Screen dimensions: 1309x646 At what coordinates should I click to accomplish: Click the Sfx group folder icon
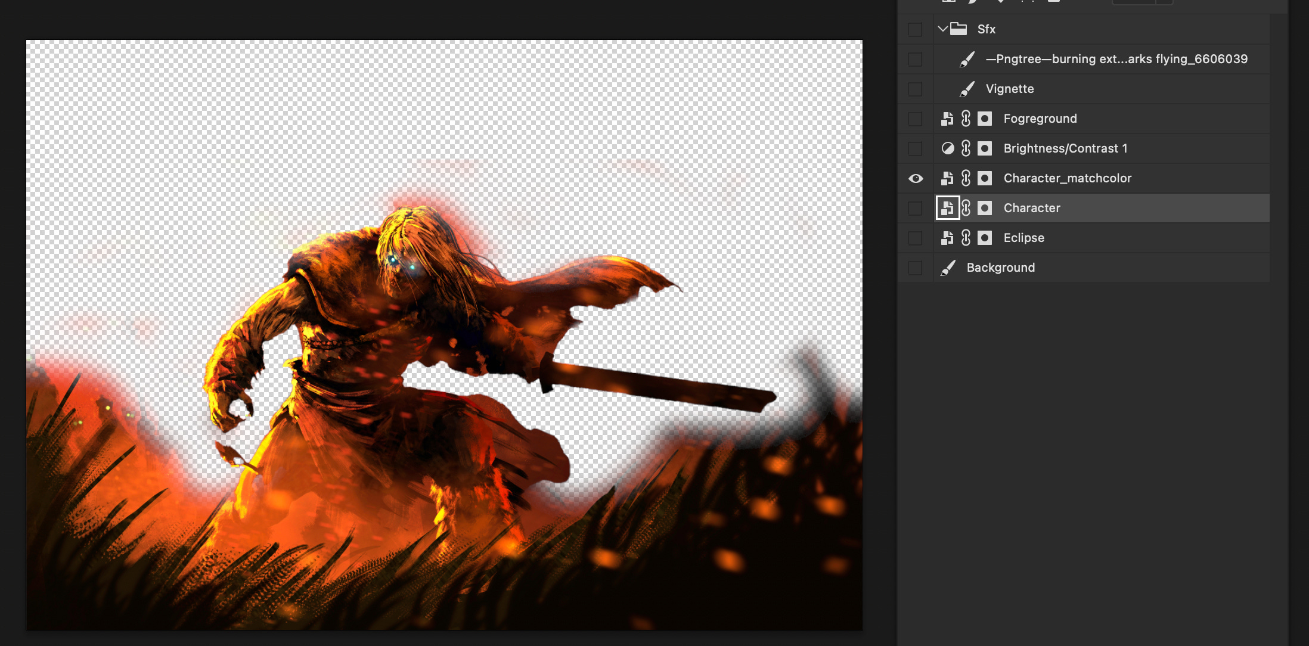(x=959, y=29)
